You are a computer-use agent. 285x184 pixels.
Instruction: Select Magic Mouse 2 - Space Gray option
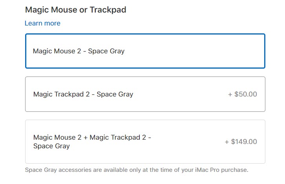tap(145, 51)
